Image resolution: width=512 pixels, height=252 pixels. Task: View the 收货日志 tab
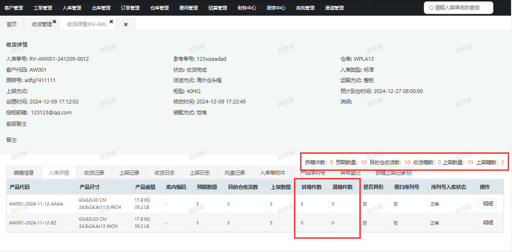pos(165,173)
